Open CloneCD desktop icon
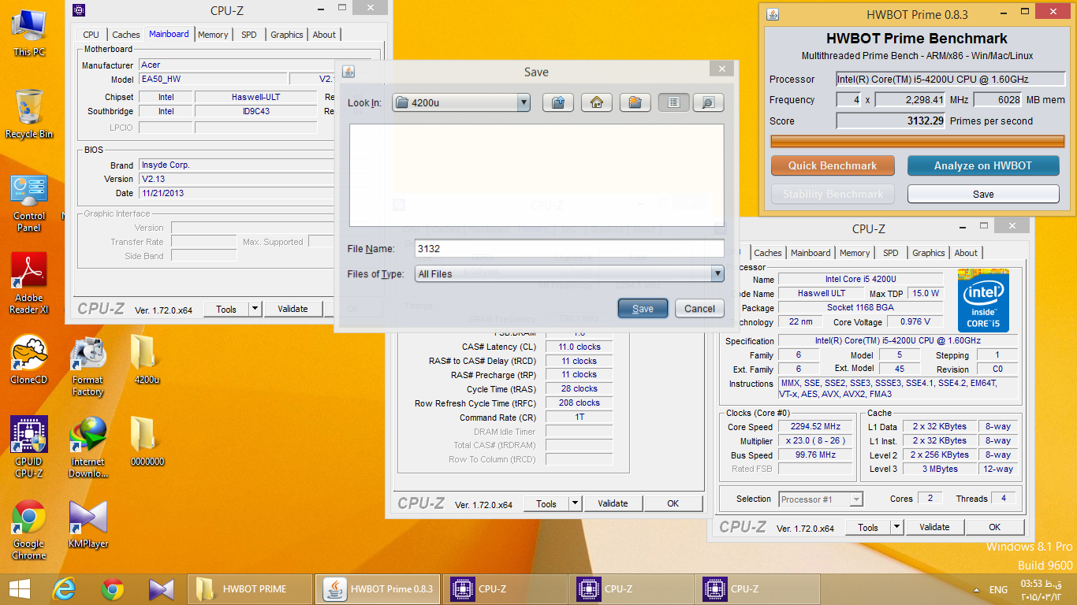Screen dimensions: 1077x605 [x=29, y=359]
